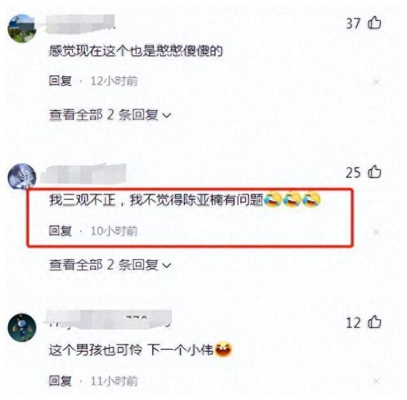Dismiss the comment posted 10小时前
The image size is (407, 400).
click(x=376, y=232)
